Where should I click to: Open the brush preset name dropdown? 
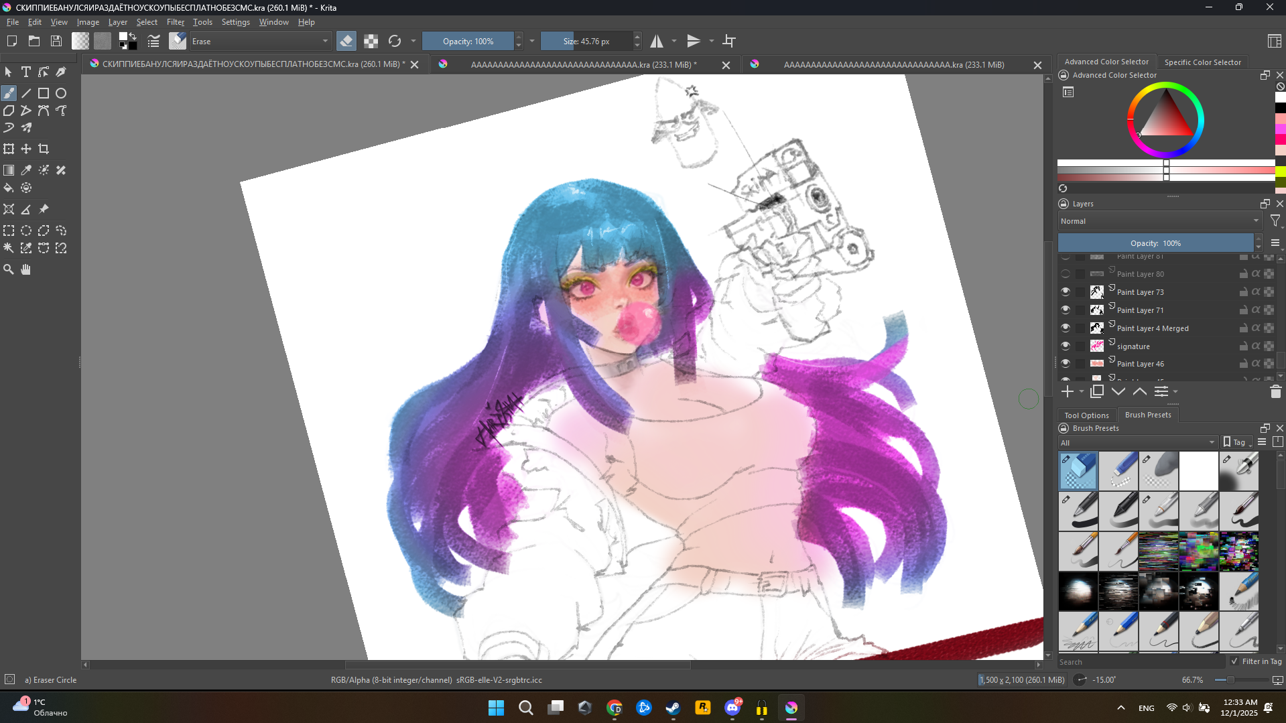pyautogui.click(x=261, y=41)
